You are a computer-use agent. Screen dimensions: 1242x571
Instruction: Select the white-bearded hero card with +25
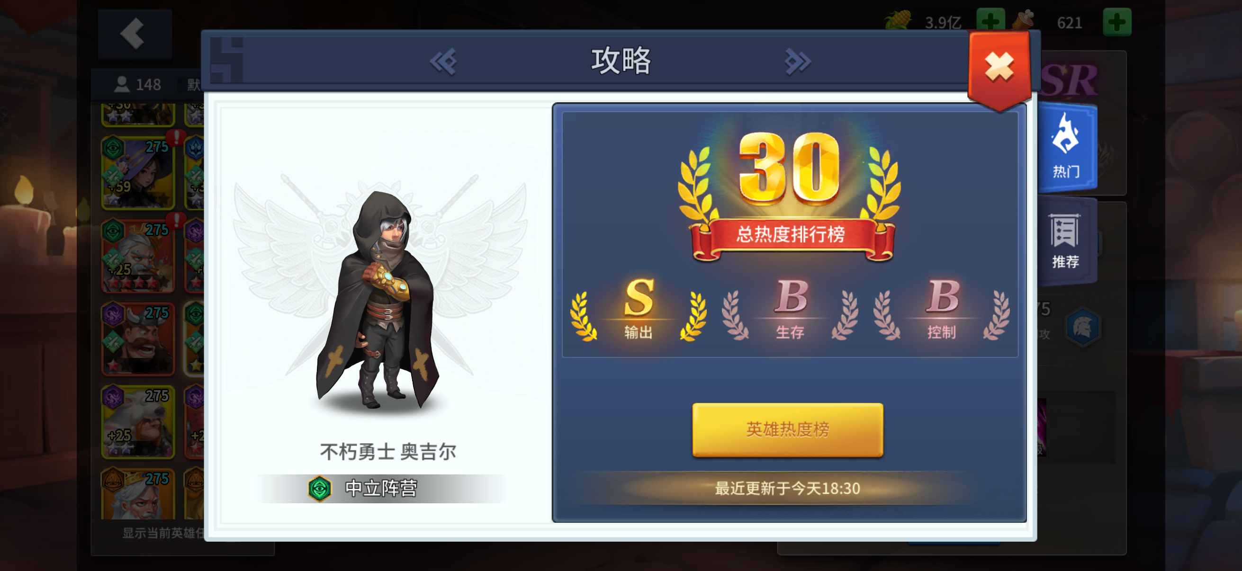[138, 256]
